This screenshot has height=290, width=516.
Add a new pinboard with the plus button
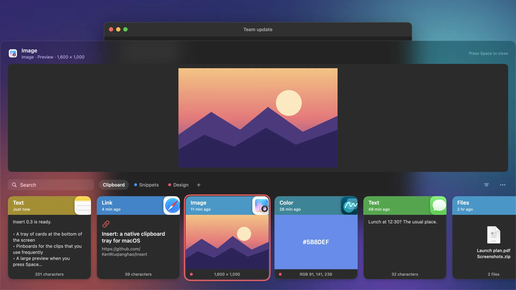click(199, 185)
